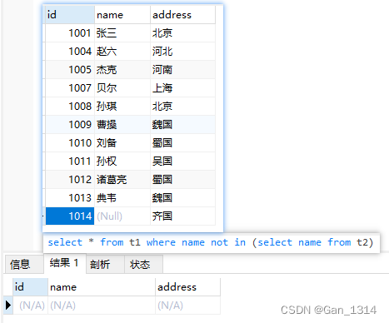Screen dimensions: 389x323
Task: Select the id cell 1008
Action: [x=70, y=107]
